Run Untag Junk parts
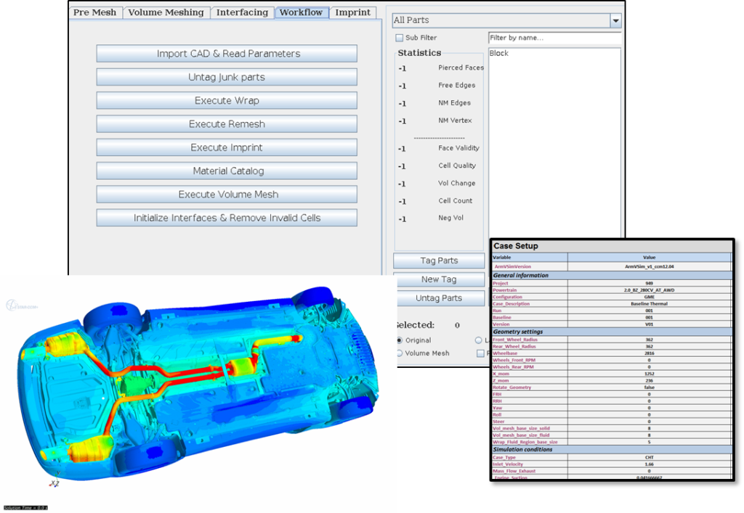This screenshot has width=744, height=513. 226,77
